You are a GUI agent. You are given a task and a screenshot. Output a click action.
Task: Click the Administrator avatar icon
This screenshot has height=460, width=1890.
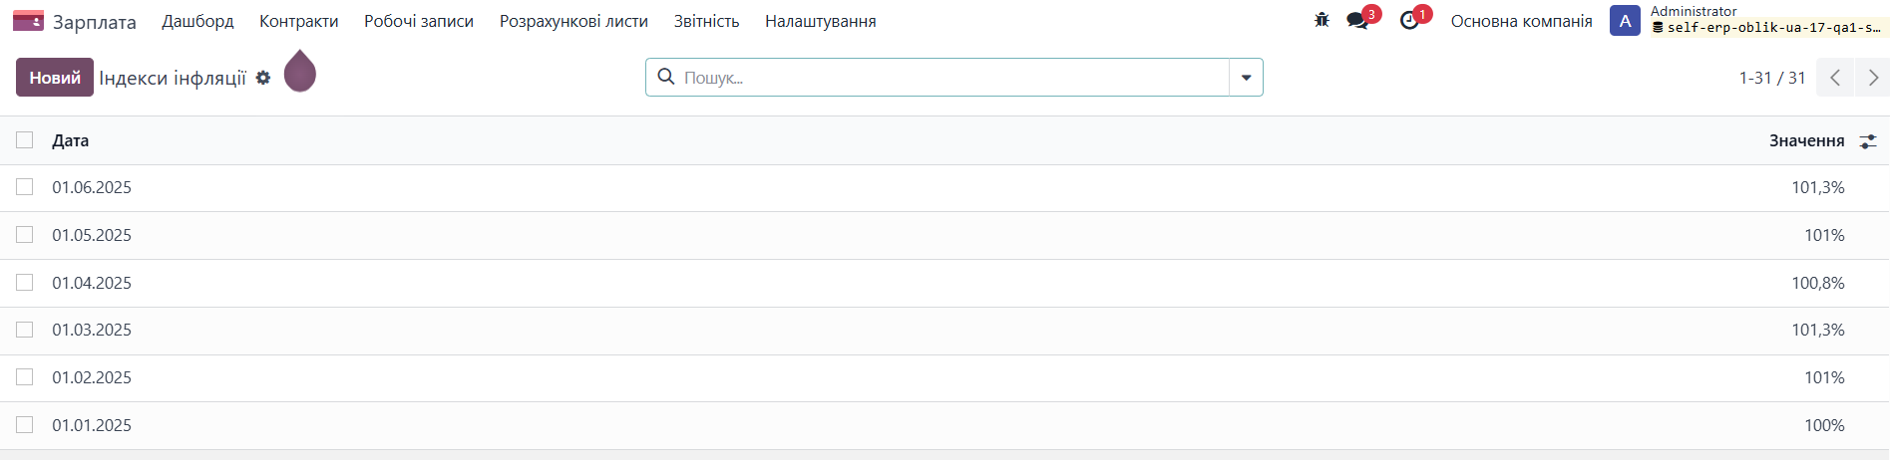1625,21
